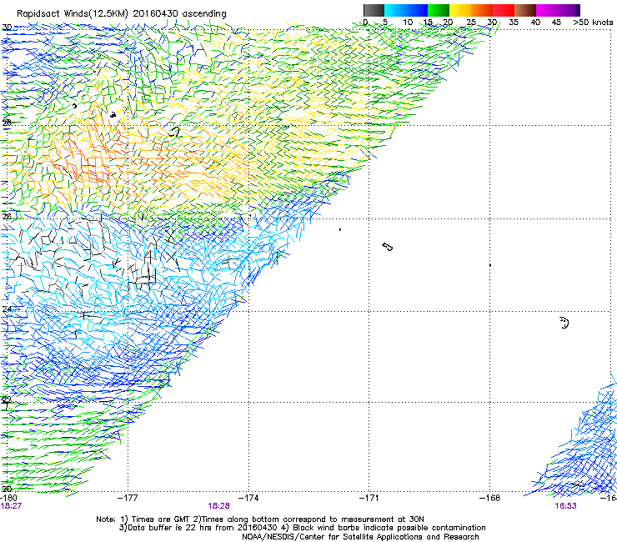This screenshot has height=542, width=617.
Task: Click the island outline near 24N east of -168
Action: point(564,323)
